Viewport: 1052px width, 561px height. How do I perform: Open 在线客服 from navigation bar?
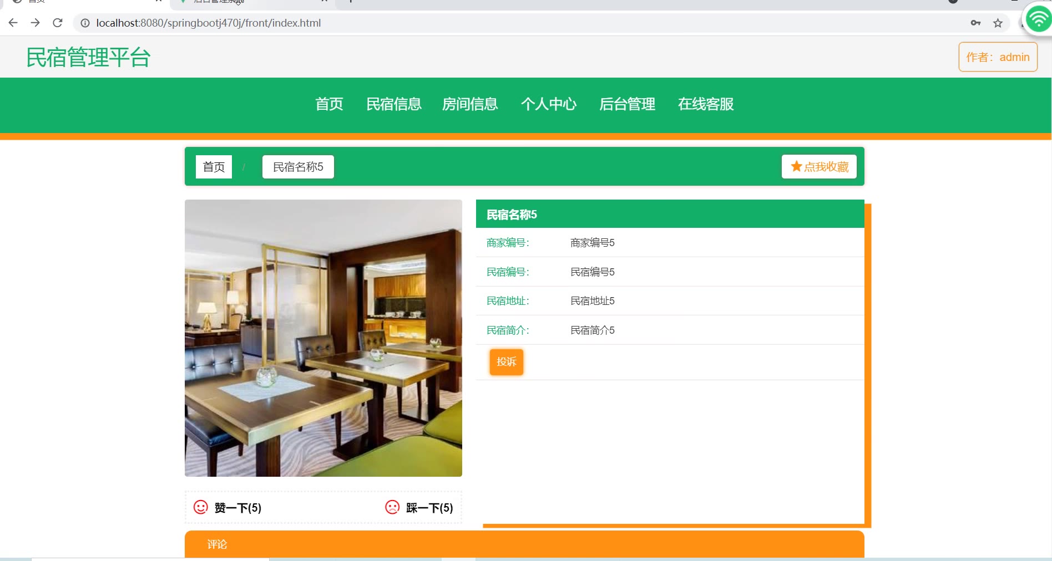(706, 104)
